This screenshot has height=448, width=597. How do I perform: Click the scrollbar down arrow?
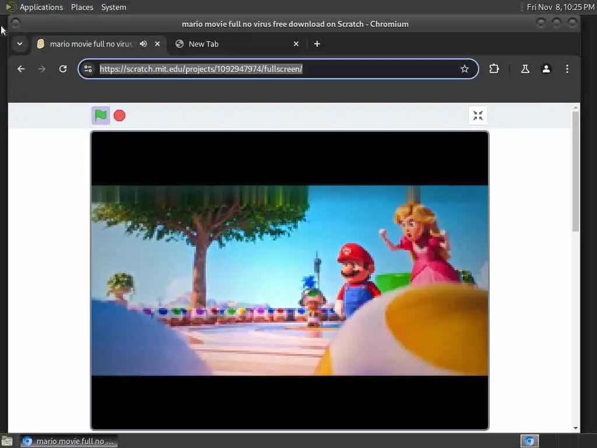coord(575,428)
